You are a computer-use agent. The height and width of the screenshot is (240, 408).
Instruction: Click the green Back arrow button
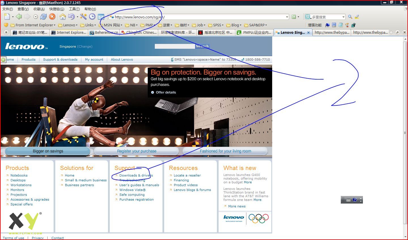tap(19, 17)
